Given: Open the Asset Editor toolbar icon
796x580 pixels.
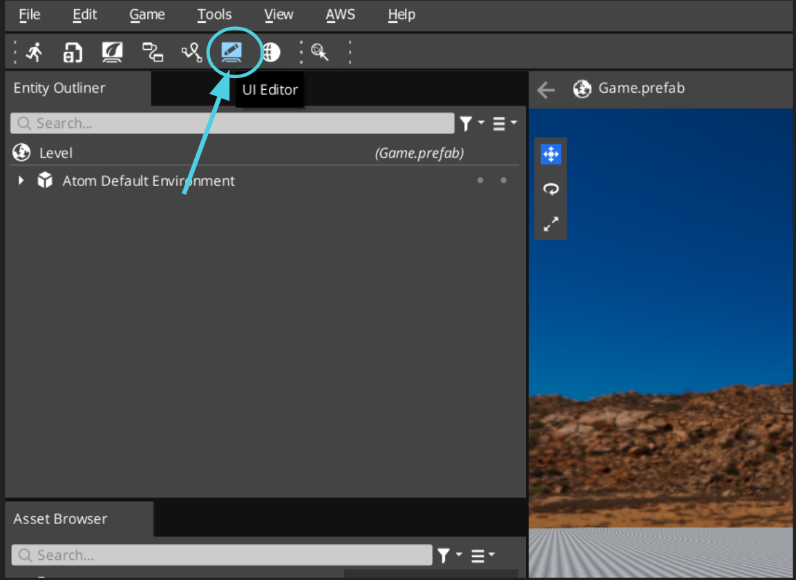Looking at the screenshot, I should coord(73,53).
